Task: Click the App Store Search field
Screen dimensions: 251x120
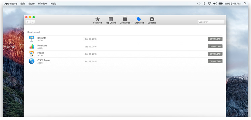Action: pos(211,22)
